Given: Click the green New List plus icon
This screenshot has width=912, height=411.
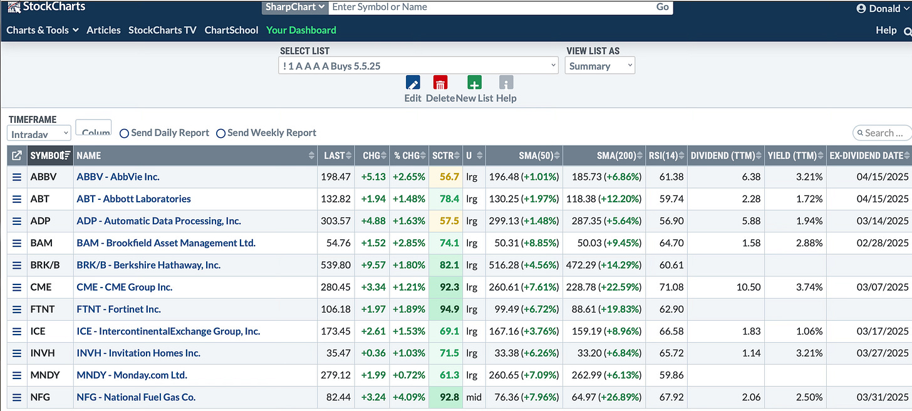Looking at the screenshot, I should click(474, 83).
